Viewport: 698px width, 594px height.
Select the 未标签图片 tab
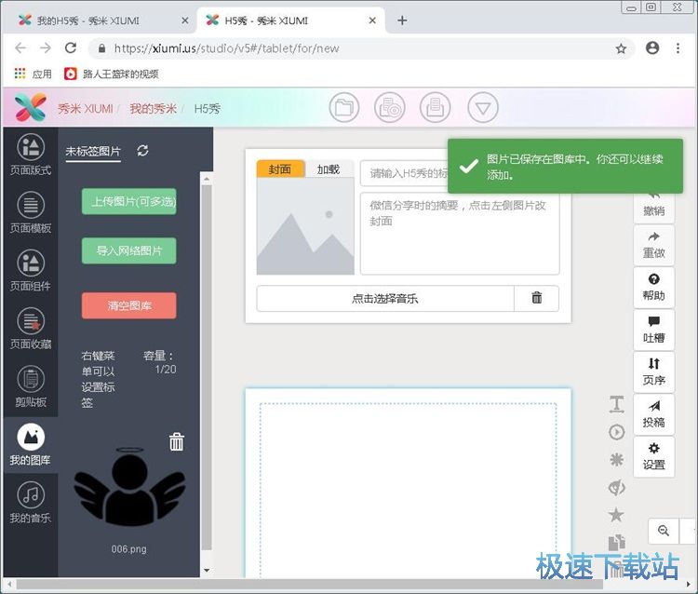coord(93,152)
